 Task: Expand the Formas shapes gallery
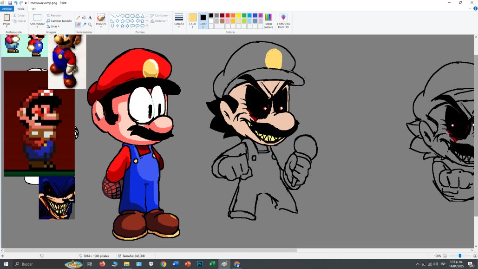147,26
